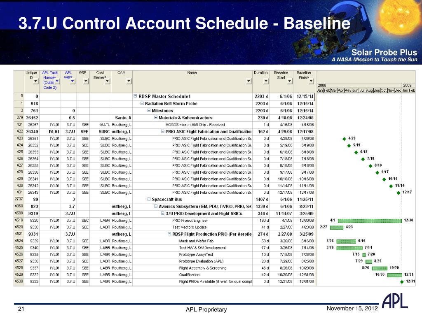The width and height of the screenshot is (422, 316).
Task: Collapse the Milestones outline group
Action: click(149, 110)
